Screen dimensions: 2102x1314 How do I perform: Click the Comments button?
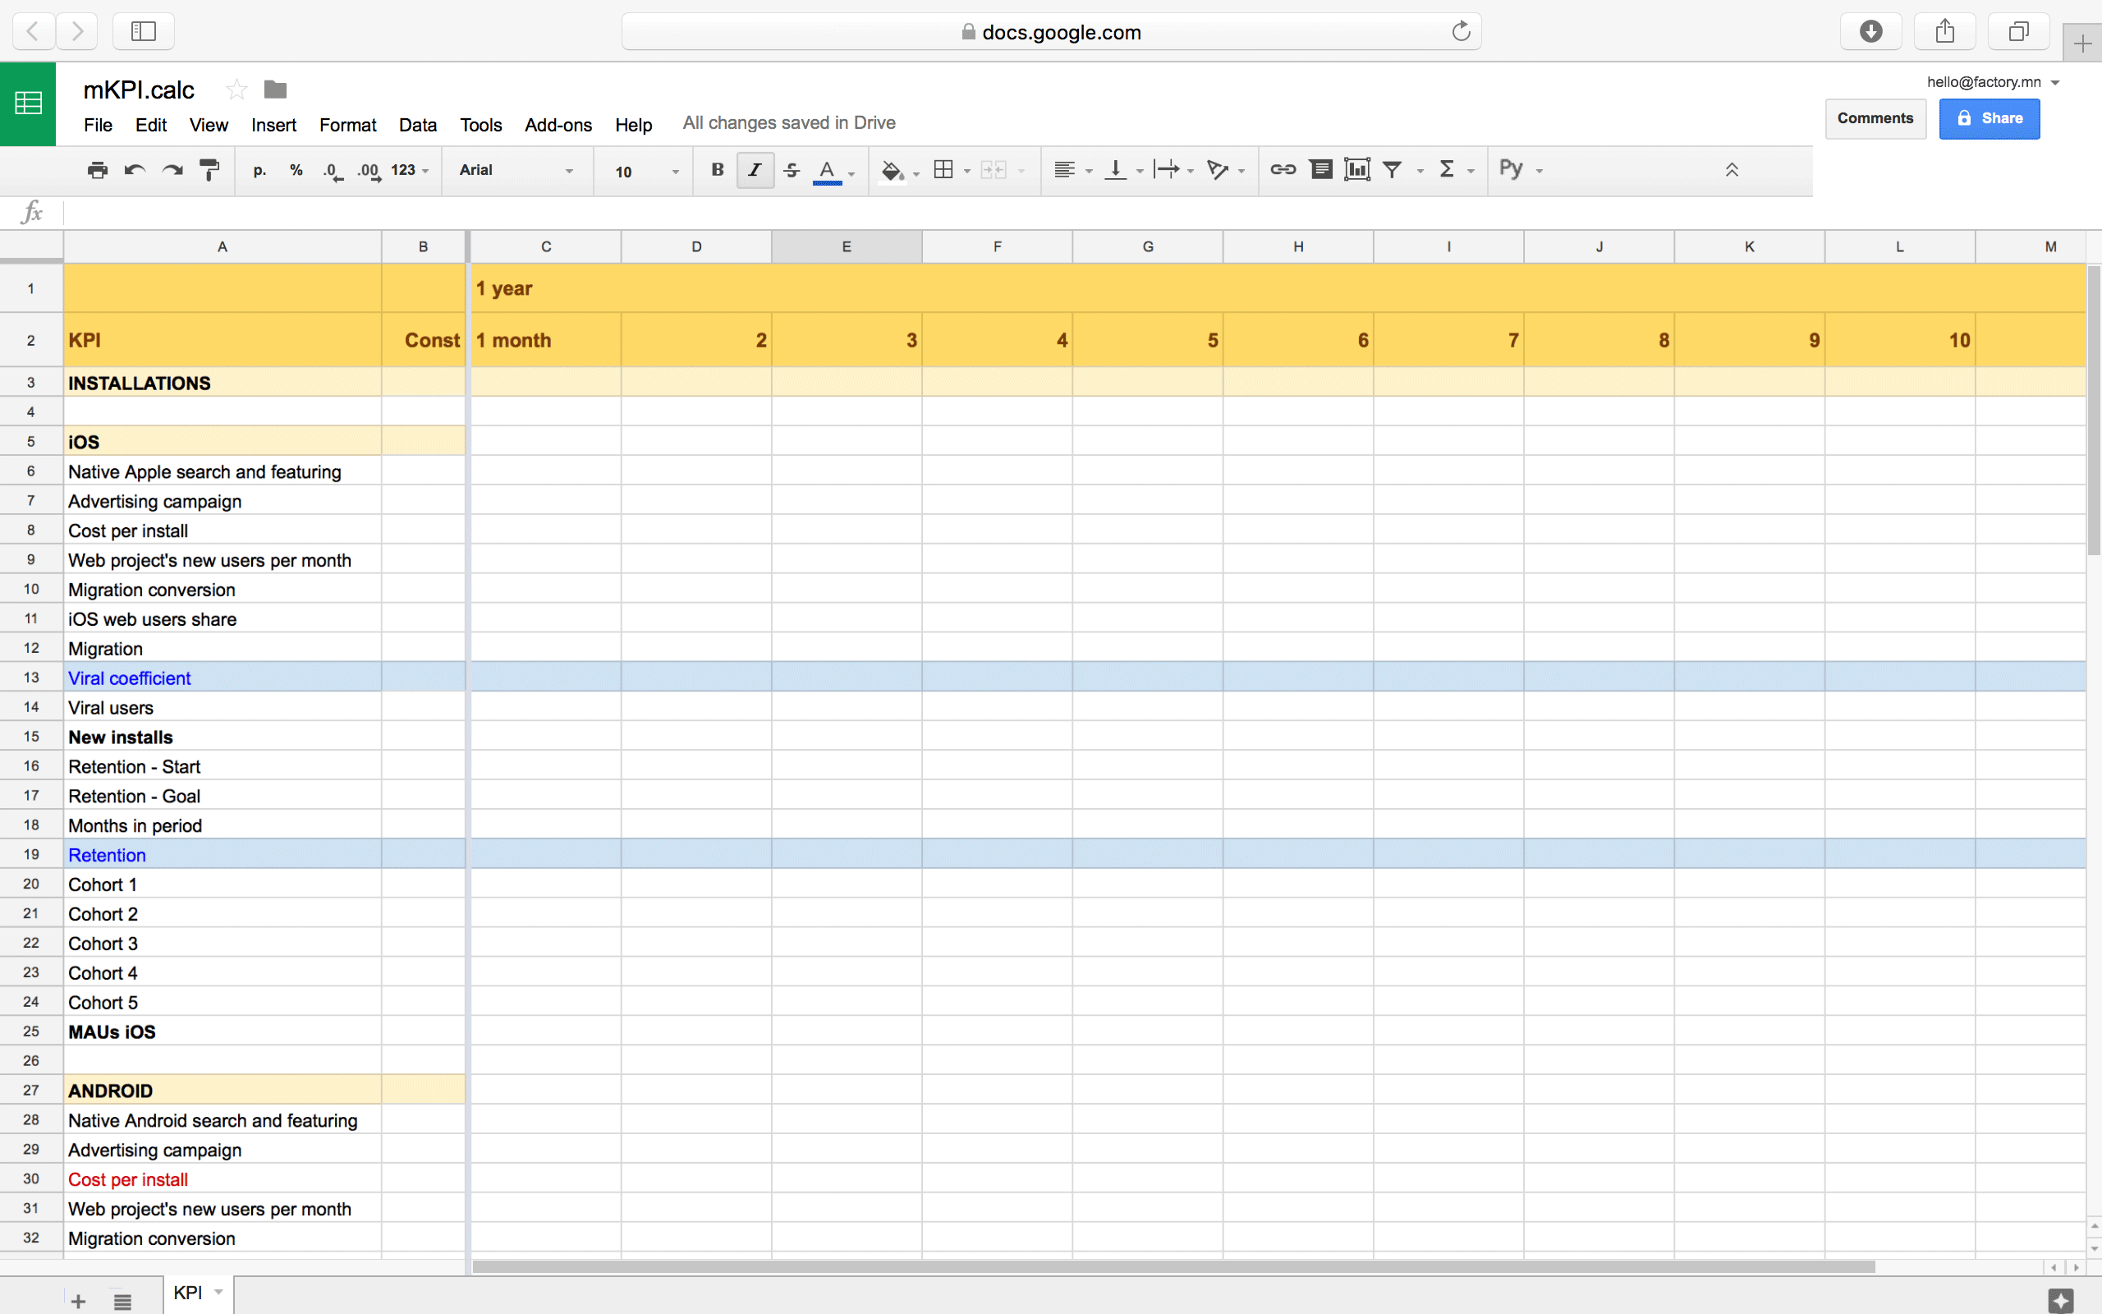click(x=1875, y=118)
